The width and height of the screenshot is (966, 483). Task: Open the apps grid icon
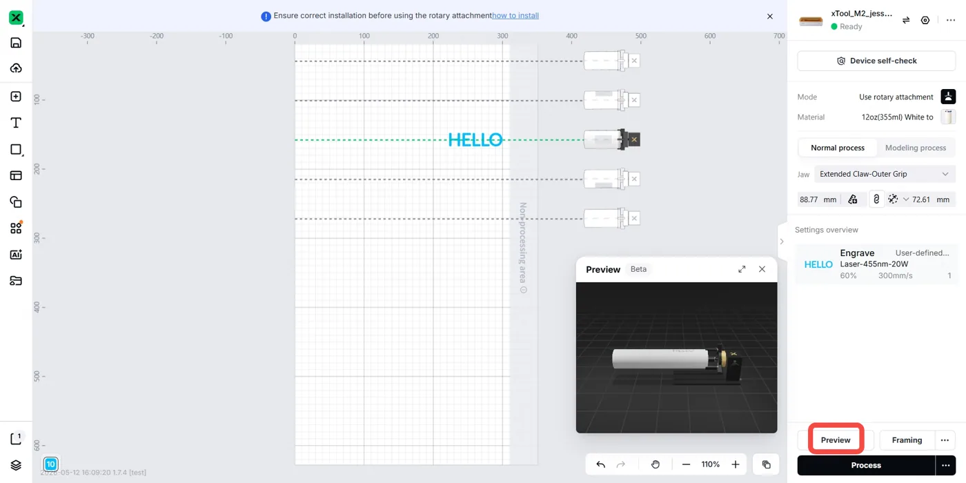(x=15, y=228)
